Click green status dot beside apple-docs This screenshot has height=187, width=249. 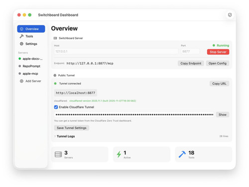pos(19,58)
